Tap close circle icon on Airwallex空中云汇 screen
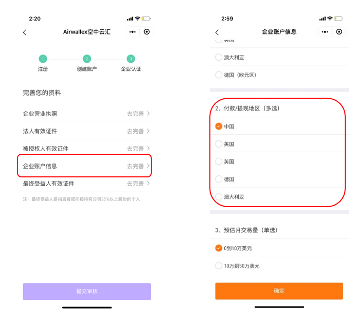 coord(147,32)
